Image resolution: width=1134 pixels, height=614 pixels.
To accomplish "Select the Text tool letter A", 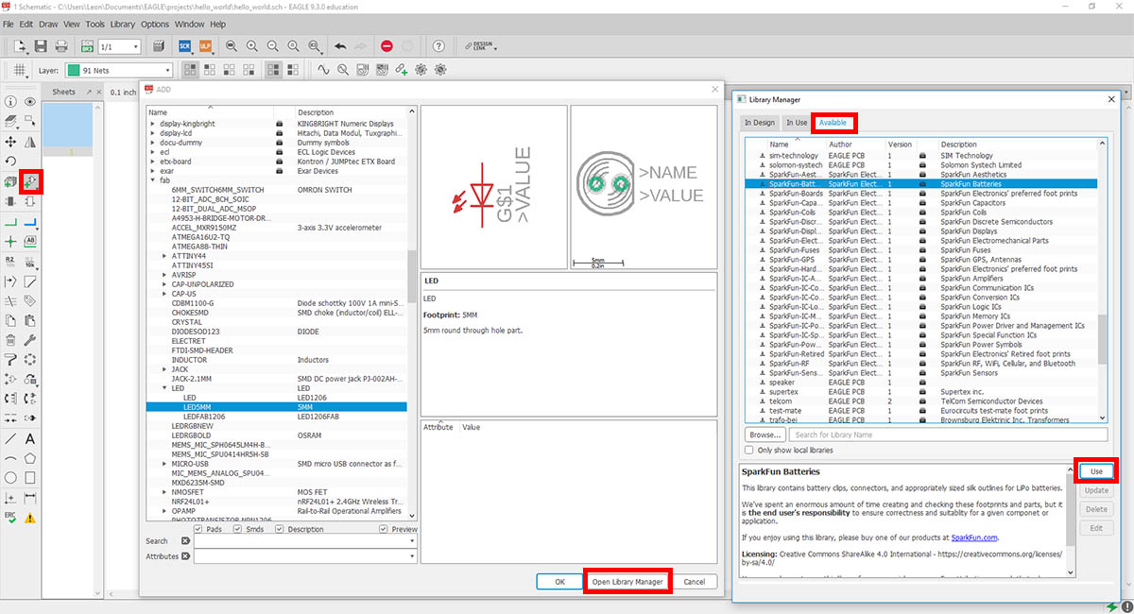I will click(30, 439).
